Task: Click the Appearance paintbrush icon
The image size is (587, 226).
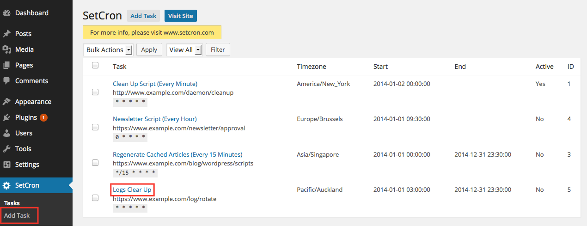Action: point(6,102)
